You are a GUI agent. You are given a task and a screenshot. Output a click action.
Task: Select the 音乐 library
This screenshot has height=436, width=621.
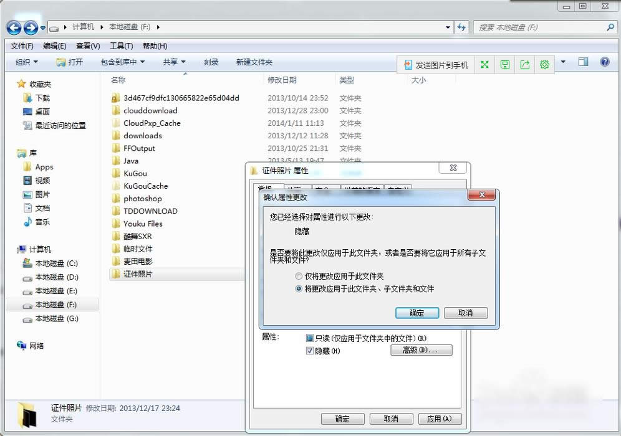[37, 222]
